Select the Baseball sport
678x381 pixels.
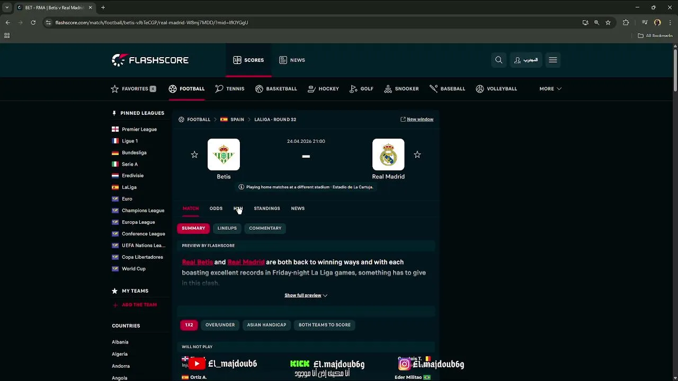447,89
